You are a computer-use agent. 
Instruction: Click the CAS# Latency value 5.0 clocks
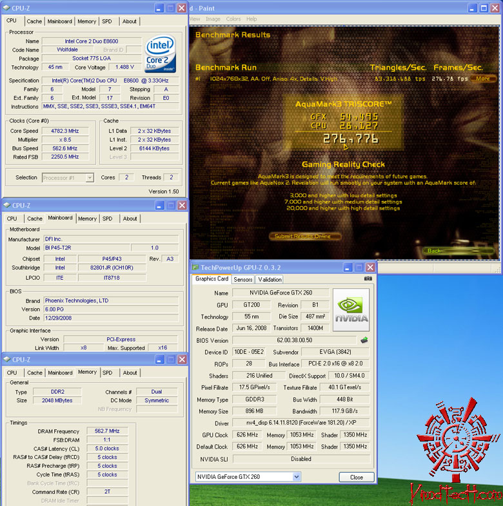tap(107, 449)
